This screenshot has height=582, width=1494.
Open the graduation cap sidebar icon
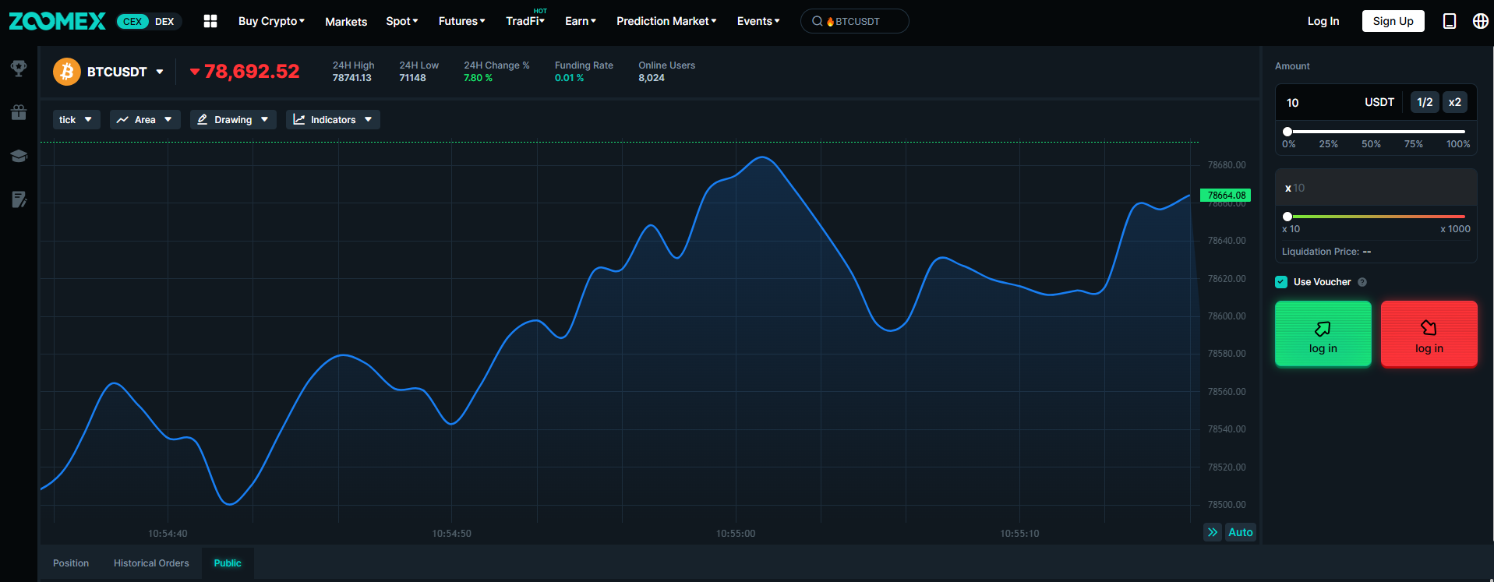(19, 156)
